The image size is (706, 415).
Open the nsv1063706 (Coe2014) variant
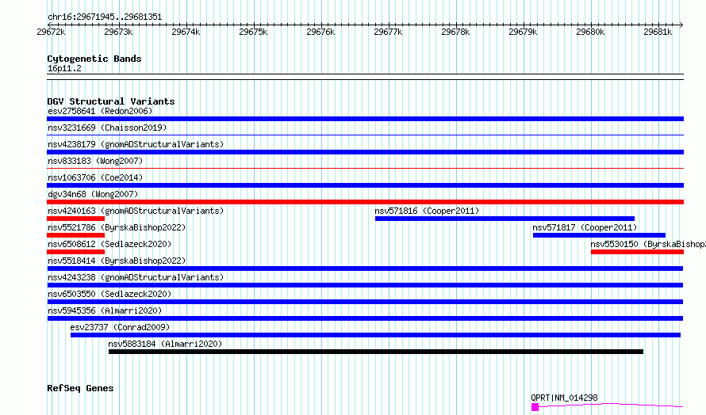pyautogui.click(x=95, y=177)
